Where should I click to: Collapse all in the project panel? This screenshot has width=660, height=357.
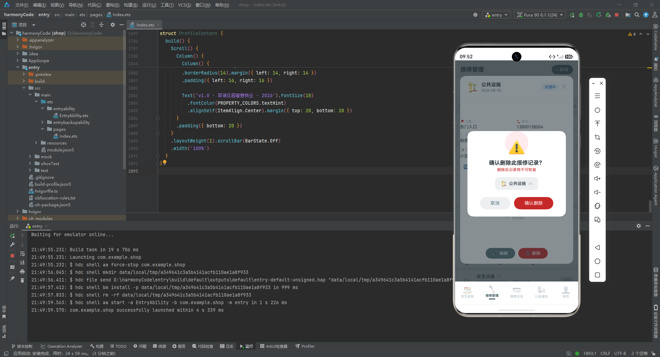coord(101,25)
